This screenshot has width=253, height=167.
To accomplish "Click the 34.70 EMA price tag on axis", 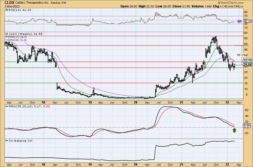I will [x=248, y=61].
